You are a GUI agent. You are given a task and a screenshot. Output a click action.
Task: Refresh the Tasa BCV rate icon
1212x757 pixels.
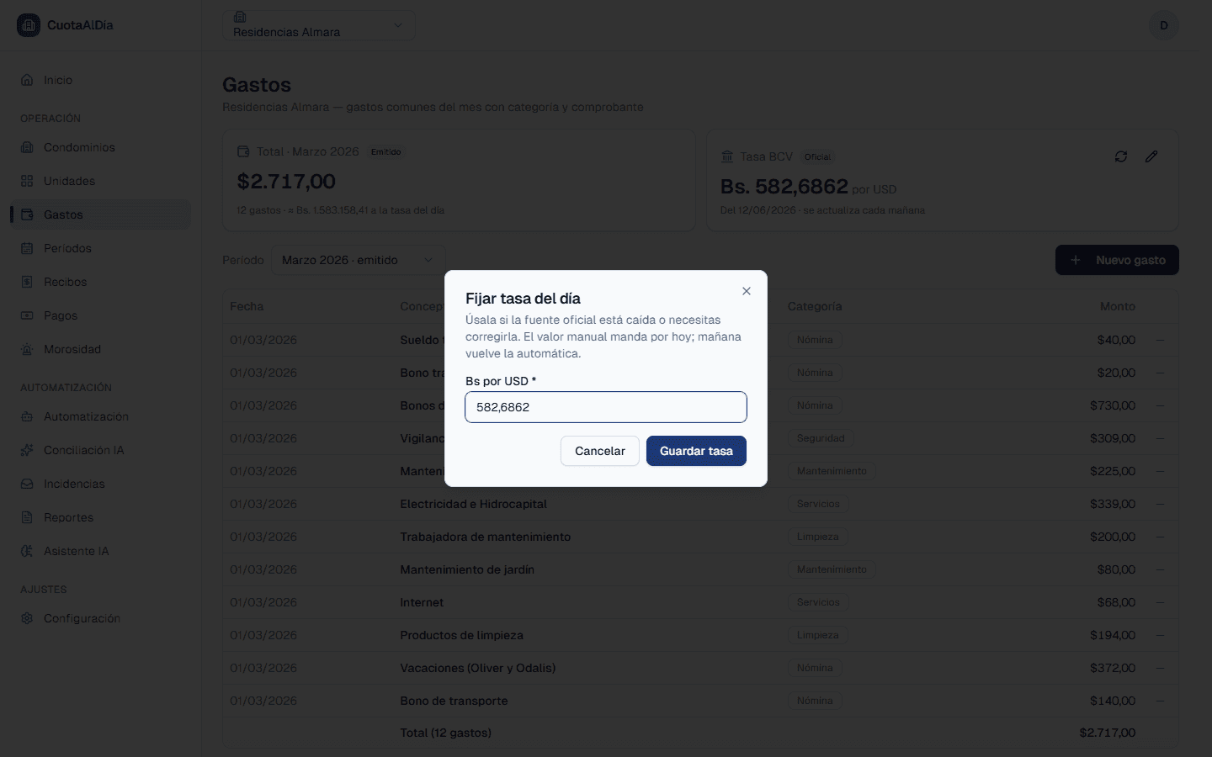pos(1121,156)
